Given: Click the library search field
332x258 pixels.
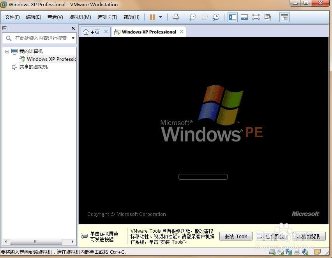Looking at the screenshot, I should (x=39, y=38).
